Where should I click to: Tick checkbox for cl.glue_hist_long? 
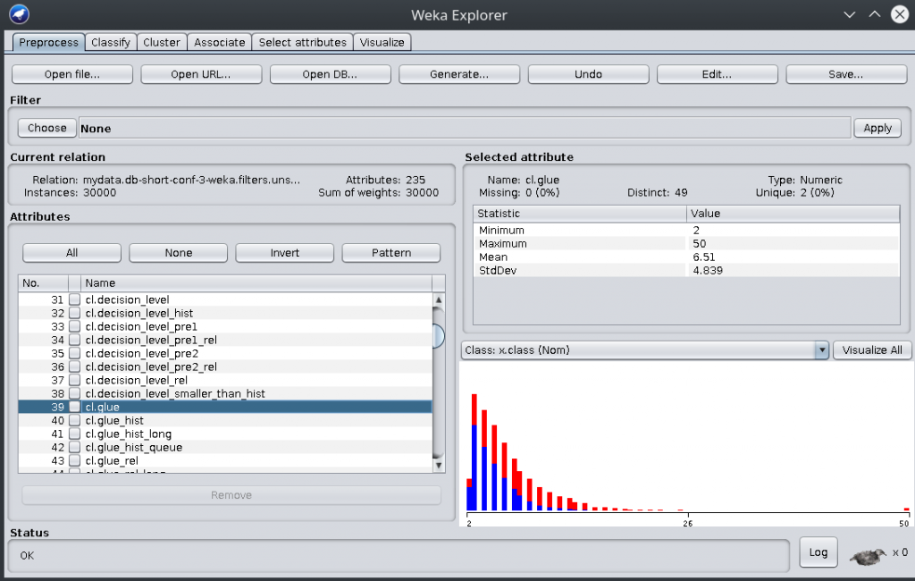click(75, 434)
